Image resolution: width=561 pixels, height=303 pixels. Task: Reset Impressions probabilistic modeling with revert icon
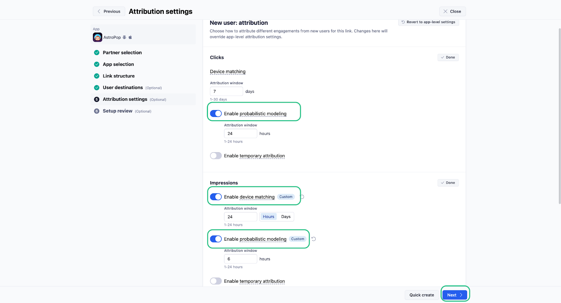(x=314, y=239)
